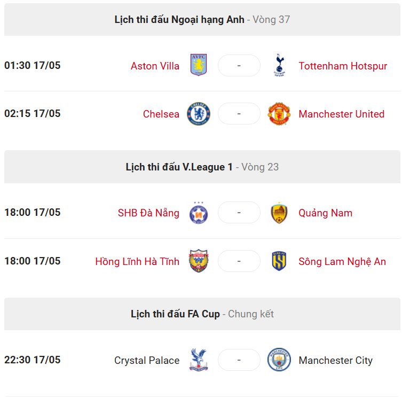Open the Quảng Nam team page

[326, 213]
